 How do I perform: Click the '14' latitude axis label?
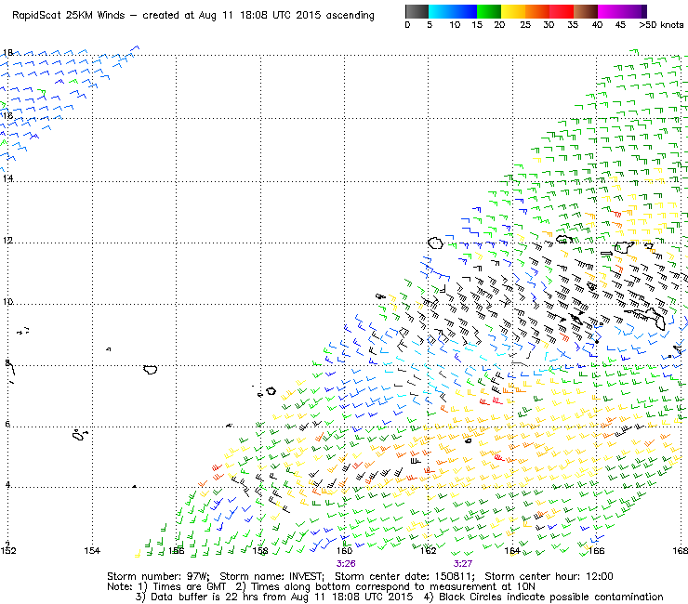click(7, 178)
